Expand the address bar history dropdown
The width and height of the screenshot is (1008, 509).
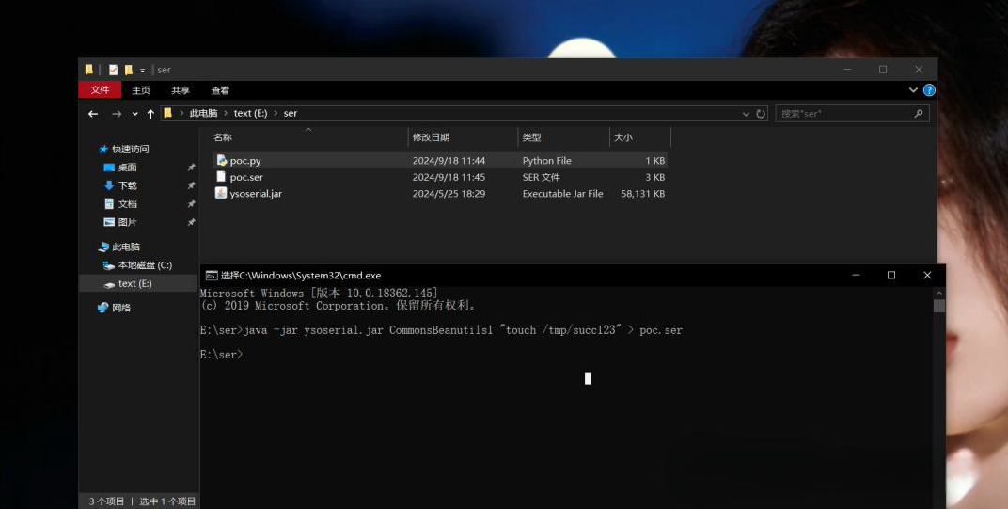pyautogui.click(x=746, y=114)
